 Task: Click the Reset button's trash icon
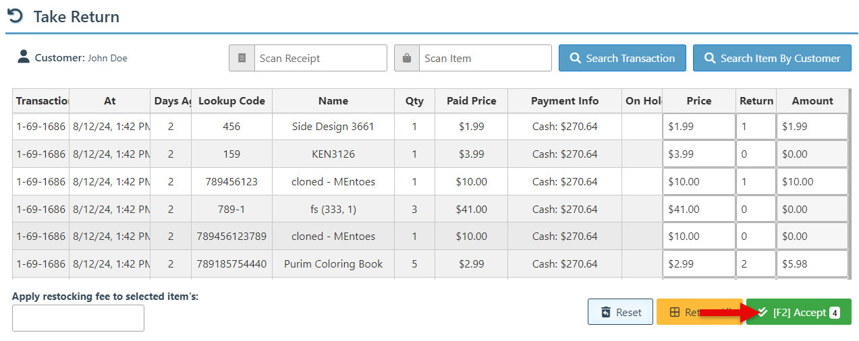coord(606,312)
